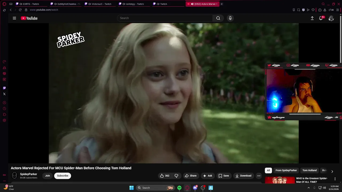
Task: Go to YouTube home via logo
Action: pos(29,18)
